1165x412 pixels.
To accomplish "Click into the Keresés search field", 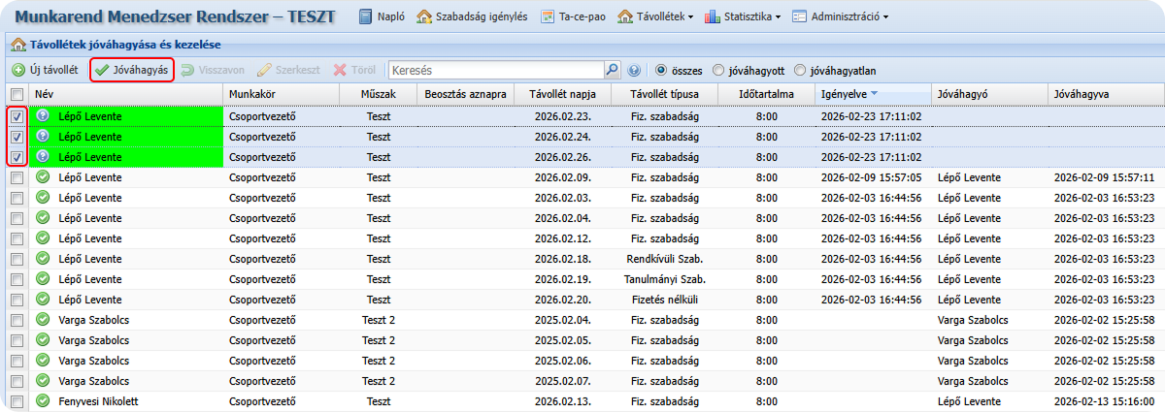I will (495, 71).
